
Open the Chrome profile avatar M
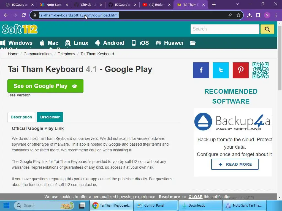tap(267, 15)
